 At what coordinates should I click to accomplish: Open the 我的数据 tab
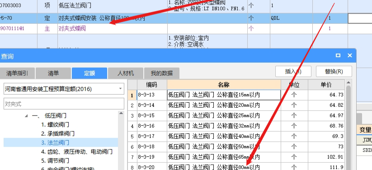[x=162, y=73]
